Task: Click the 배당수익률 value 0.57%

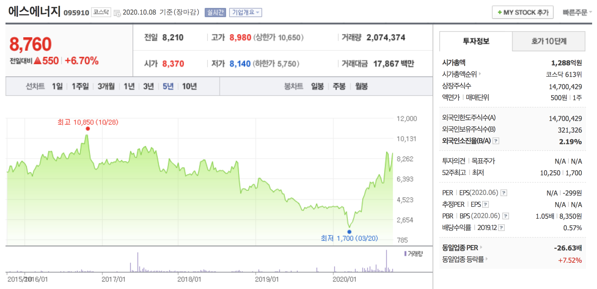Action: [573, 228]
